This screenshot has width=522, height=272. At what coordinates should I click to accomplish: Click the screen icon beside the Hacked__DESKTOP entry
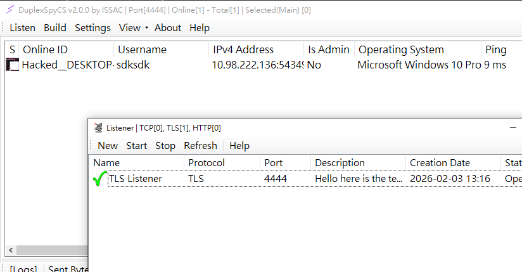12,65
